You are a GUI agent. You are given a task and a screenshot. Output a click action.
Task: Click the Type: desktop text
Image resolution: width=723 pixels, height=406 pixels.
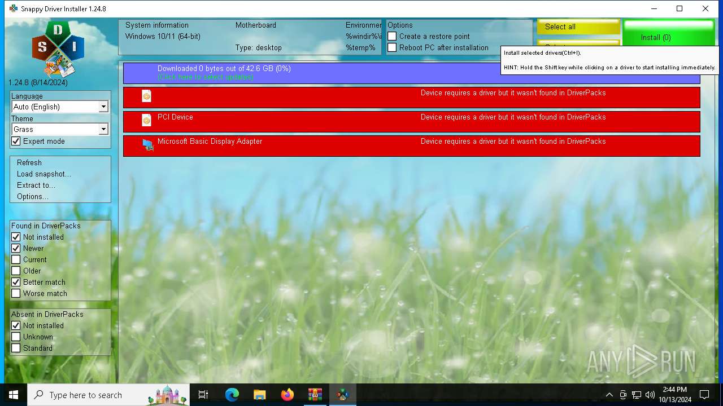259,48
